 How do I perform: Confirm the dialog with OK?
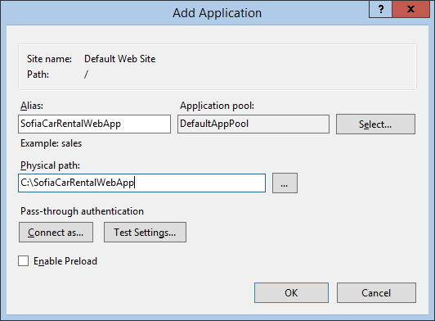coord(291,292)
